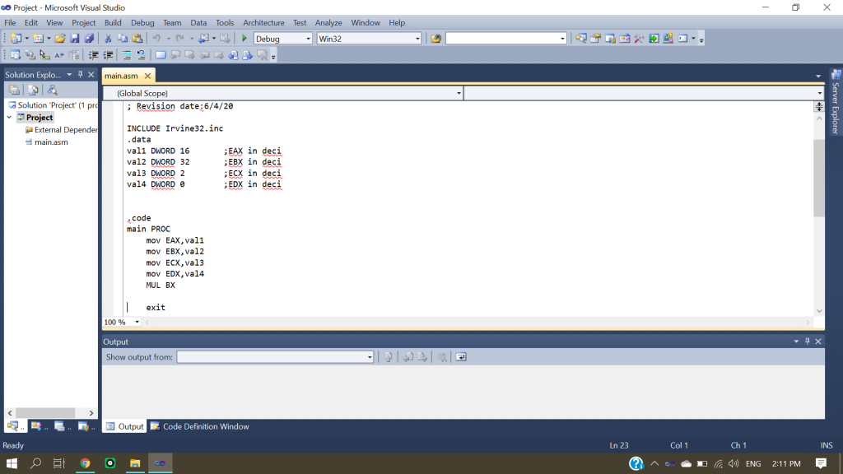Open the Build menu
Screen dimensions: 843x474
[x=113, y=23]
